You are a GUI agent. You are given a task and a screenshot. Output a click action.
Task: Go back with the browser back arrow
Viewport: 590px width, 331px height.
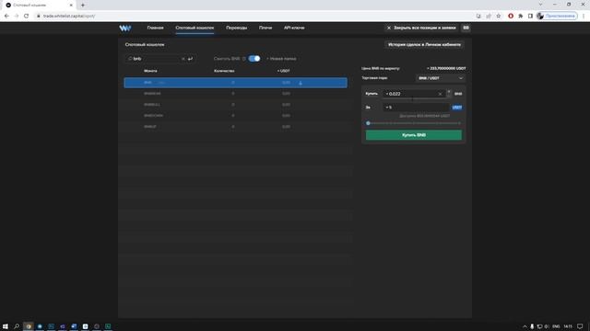point(6,17)
